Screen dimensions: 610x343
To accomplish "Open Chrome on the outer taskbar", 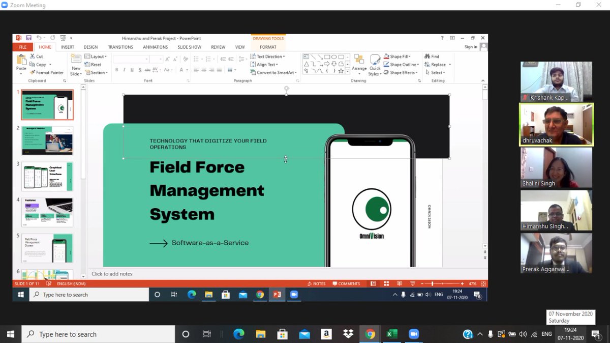I will (x=370, y=334).
